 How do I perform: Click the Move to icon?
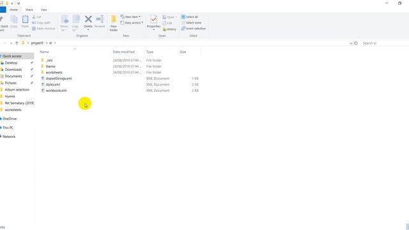click(x=65, y=19)
